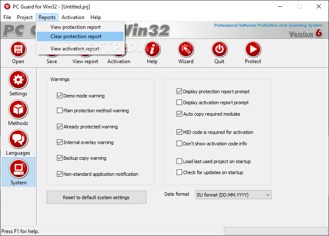
Task: Toggle the Demo mode warning checkbox
Action: [x=59, y=96]
